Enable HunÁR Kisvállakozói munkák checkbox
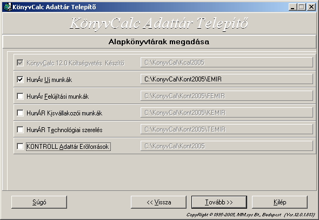This screenshot has width=319, height=220. tap(20, 113)
